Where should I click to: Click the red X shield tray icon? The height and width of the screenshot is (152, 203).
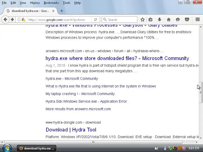pos(184,148)
